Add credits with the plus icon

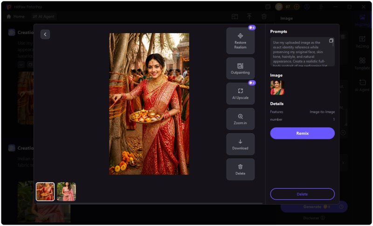(297, 7)
